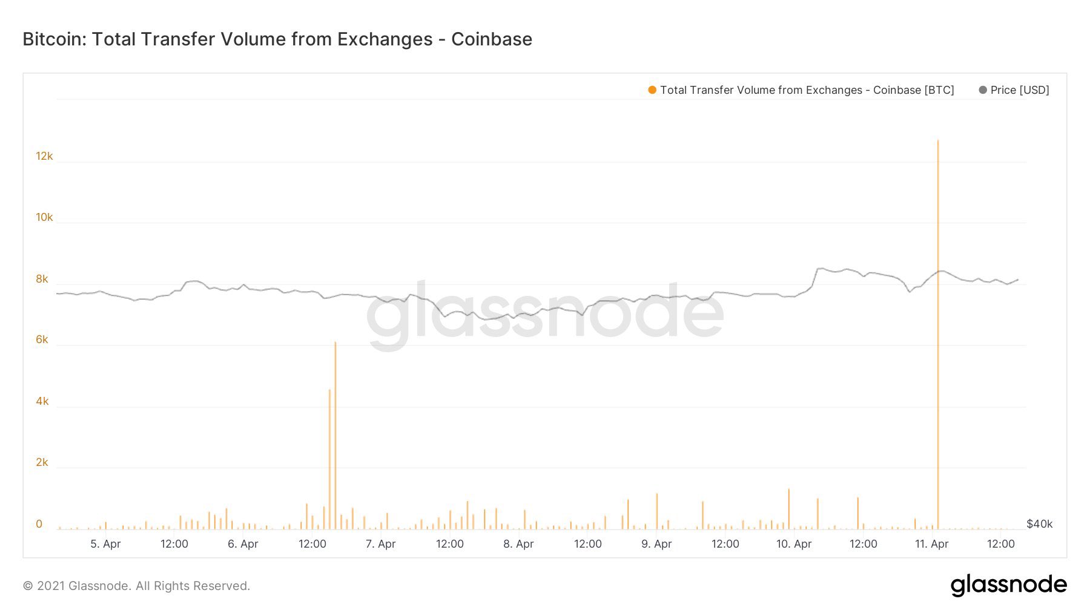Click the 5. Apr x-axis label

[x=105, y=544]
